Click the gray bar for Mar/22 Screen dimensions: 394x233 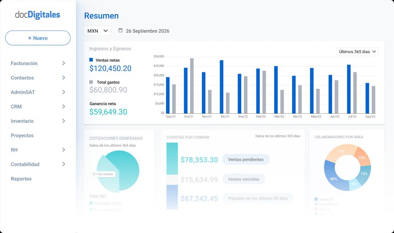(x=282, y=102)
